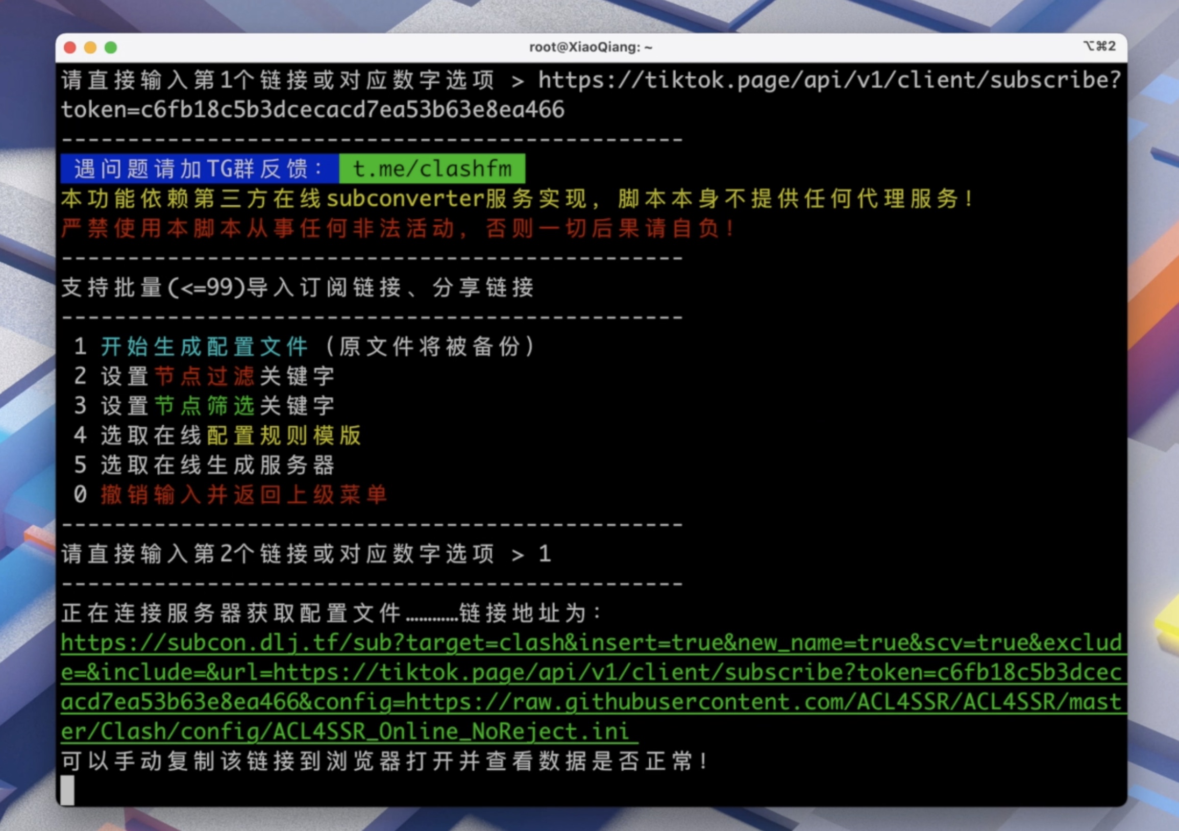
Task: Click menu option 2 设置节点过滤关键字
Action: coord(217,377)
